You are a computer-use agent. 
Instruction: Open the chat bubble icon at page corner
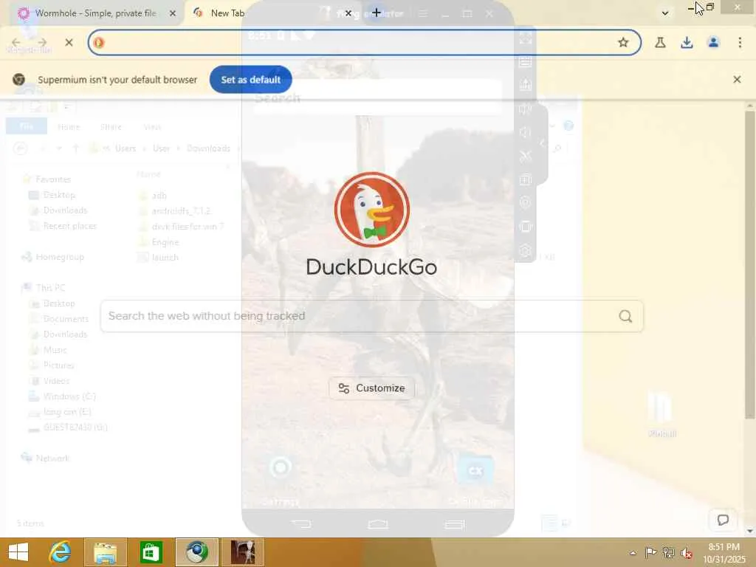coord(723,520)
